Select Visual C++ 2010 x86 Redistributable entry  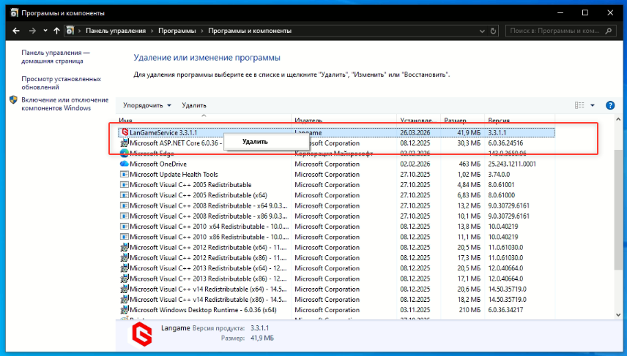coord(209,237)
